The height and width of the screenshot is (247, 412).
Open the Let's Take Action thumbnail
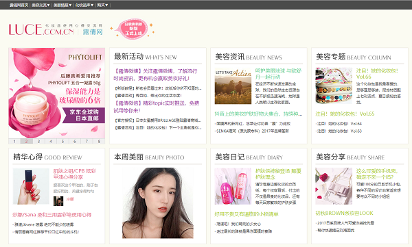[x=233, y=86]
